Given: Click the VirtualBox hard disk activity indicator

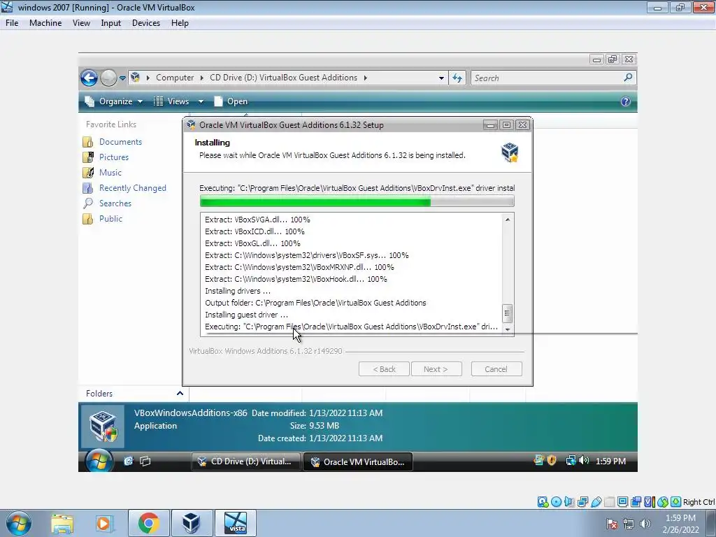Looking at the screenshot, I should point(543,502).
